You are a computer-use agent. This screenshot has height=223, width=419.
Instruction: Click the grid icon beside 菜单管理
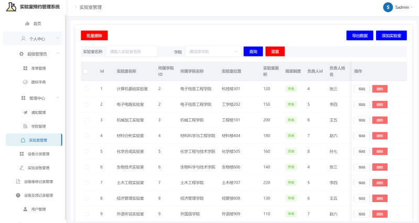25,68
